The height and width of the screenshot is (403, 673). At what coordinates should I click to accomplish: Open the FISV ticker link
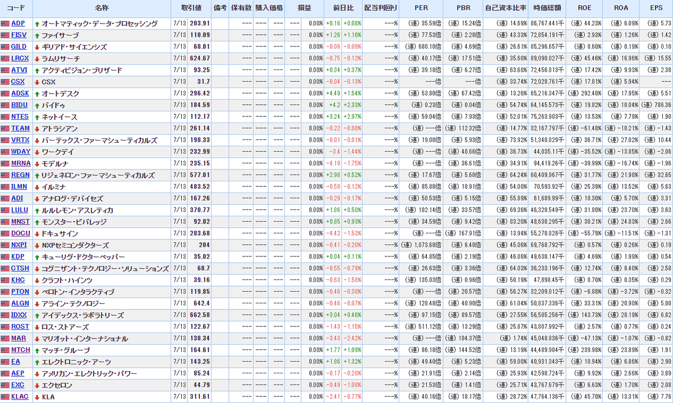tap(20, 35)
